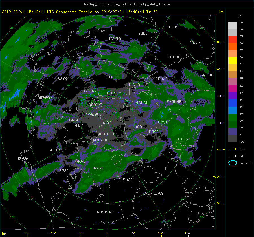The width and height of the screenshot is (254, 237).
Task: Click the bright green 20 dBZ swatch
Action: click(x=233, y=117)
